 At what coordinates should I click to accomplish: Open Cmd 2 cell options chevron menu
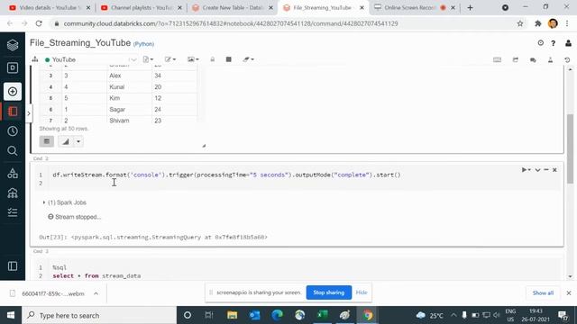click(537, 170)
